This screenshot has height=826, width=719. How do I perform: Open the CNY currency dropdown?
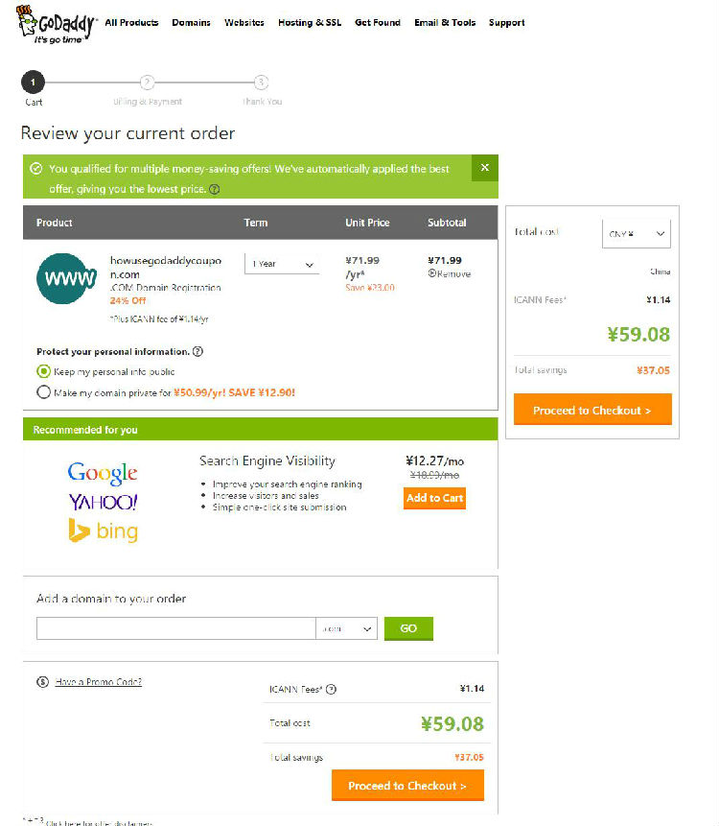[636, 233]
